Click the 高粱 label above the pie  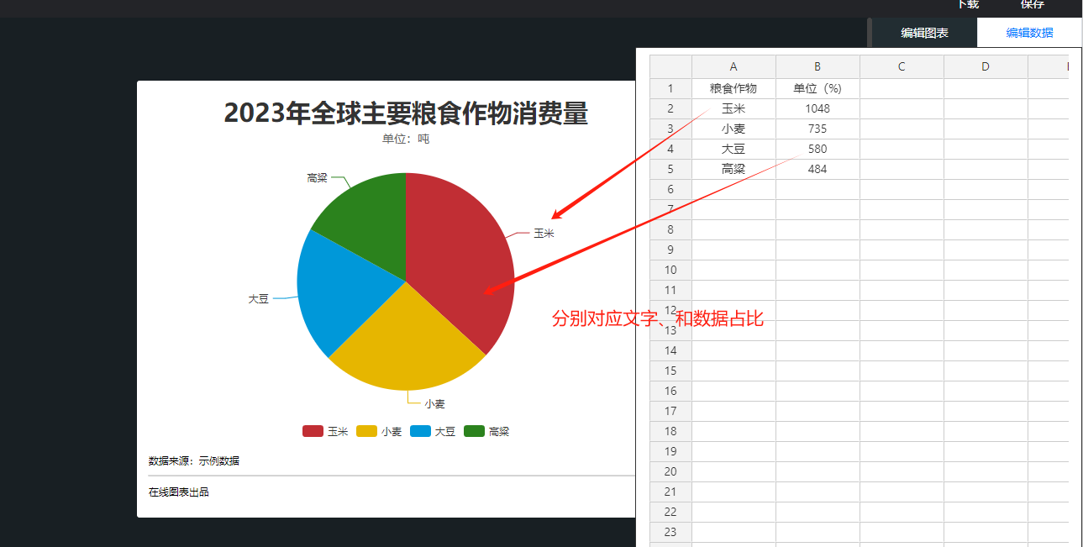click(x=317, y=178)
